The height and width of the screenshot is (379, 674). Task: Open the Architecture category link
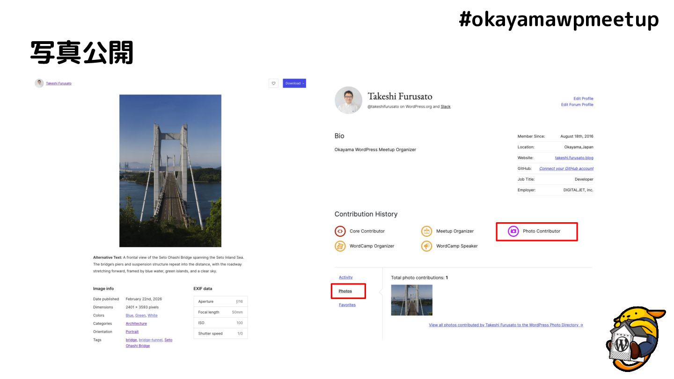point(136,323)
